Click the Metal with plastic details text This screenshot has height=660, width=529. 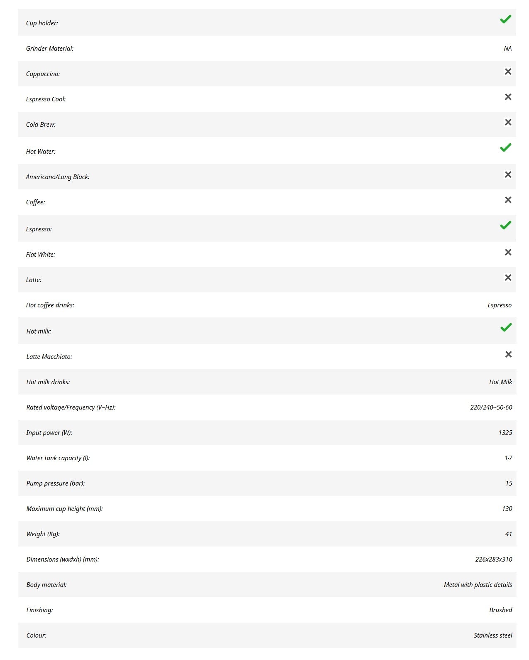click(478, 585)
